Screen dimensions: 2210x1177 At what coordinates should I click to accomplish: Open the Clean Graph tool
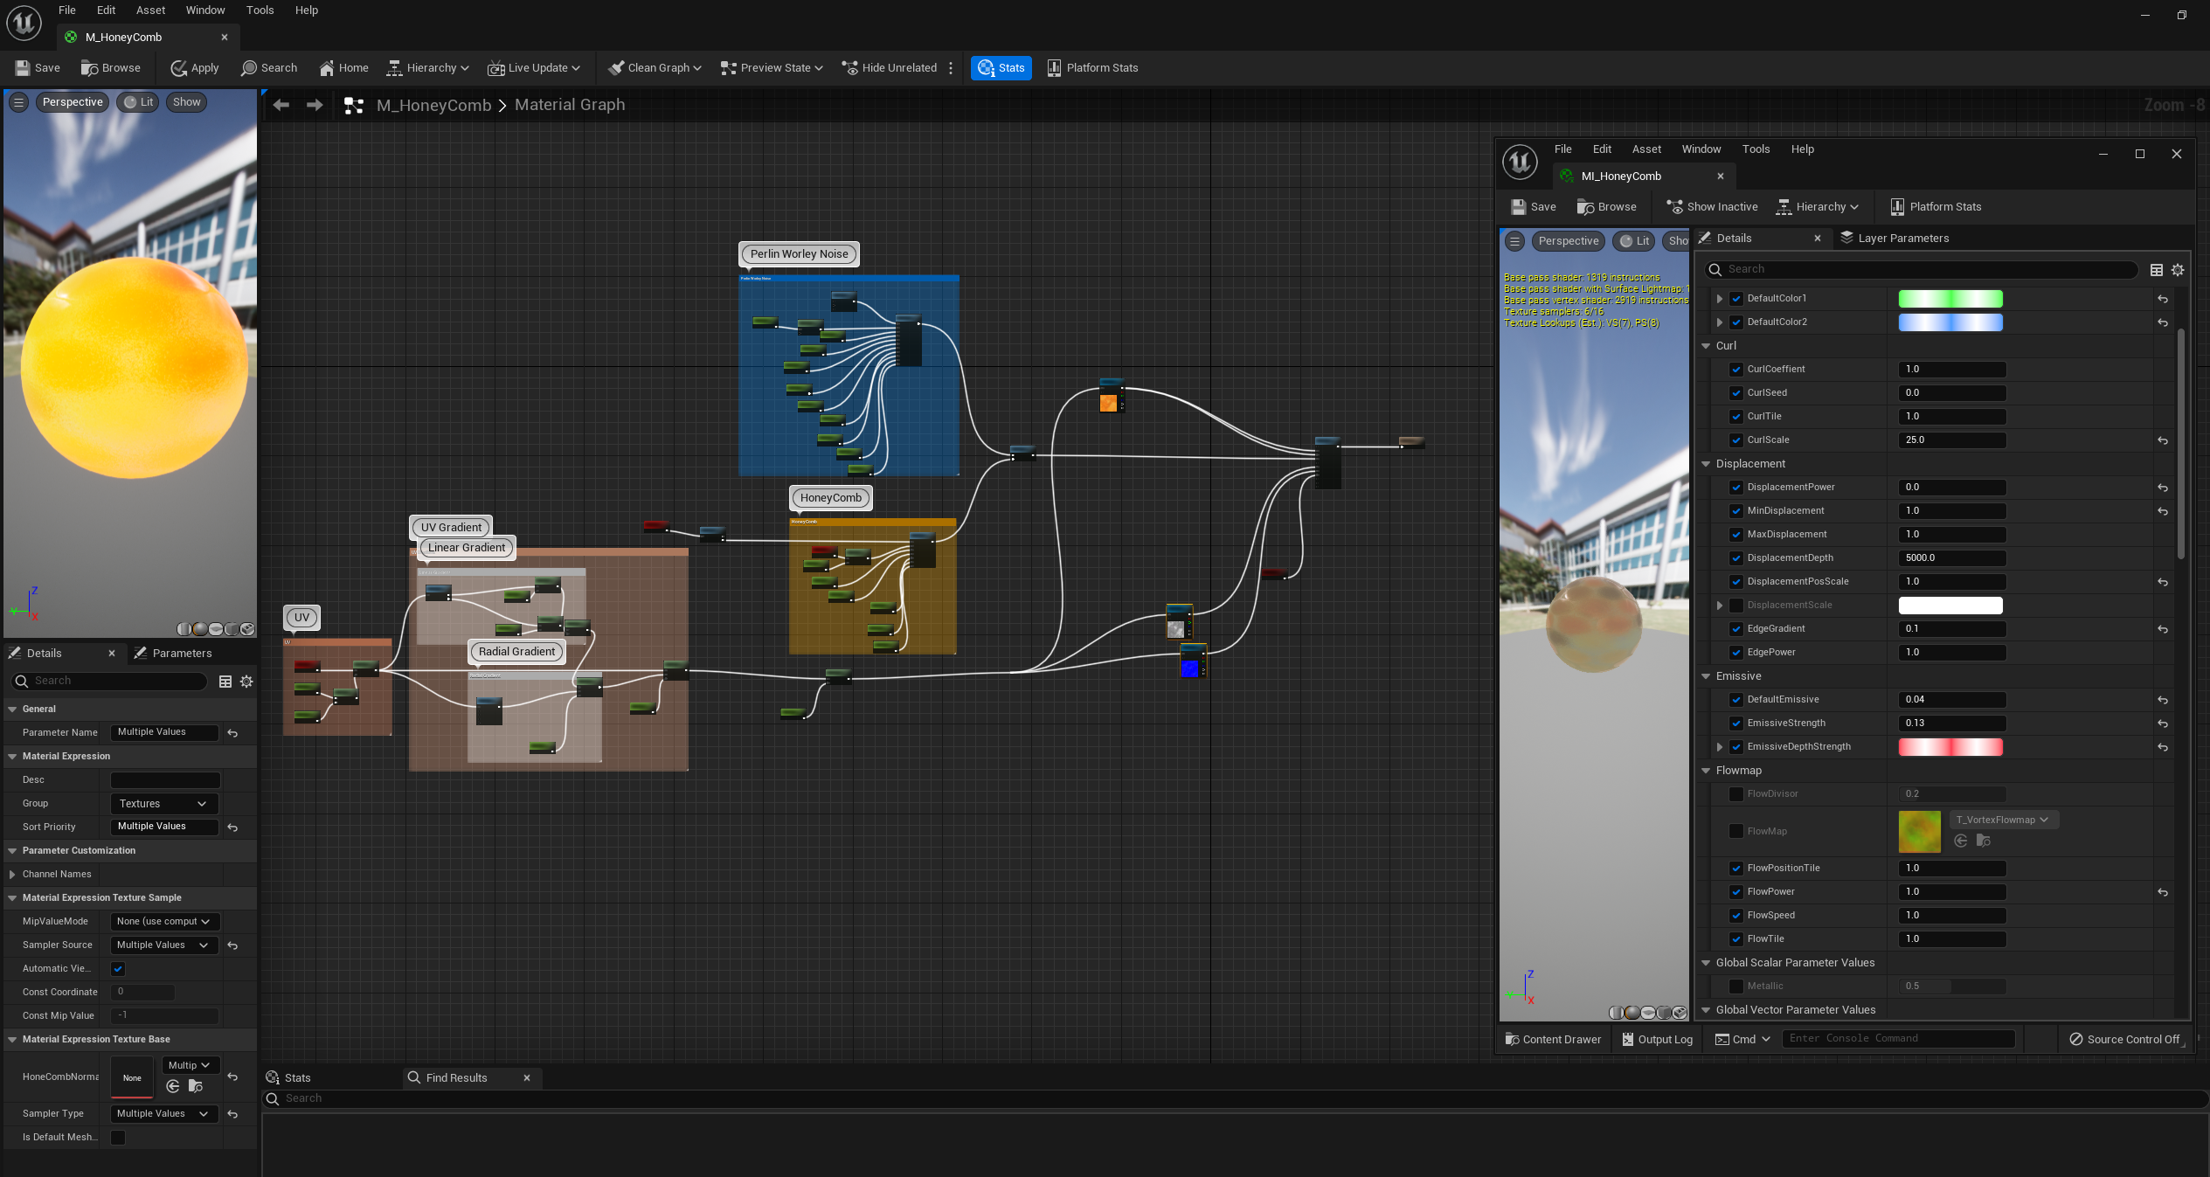(x=654, y=67)
